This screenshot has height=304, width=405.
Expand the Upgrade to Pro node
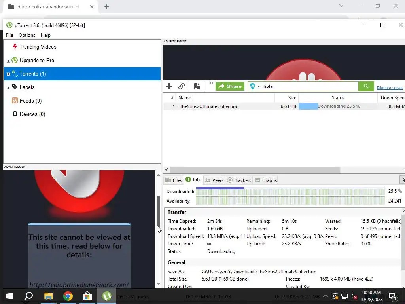pos(8,61)
